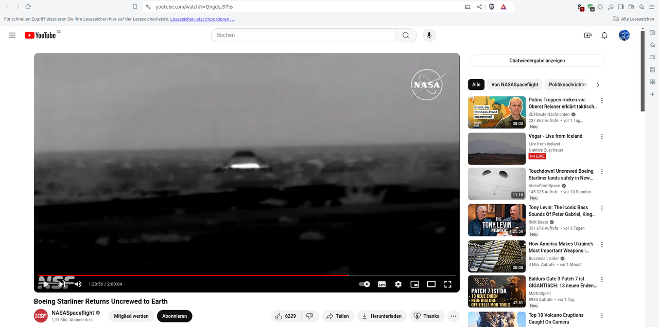Enter fullscreen mode
This screenshot has height=327, width=659.
(448, 284)
